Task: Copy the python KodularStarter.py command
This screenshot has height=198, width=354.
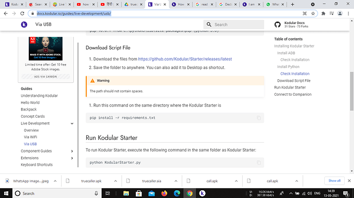Action: (x=259, y=162)
